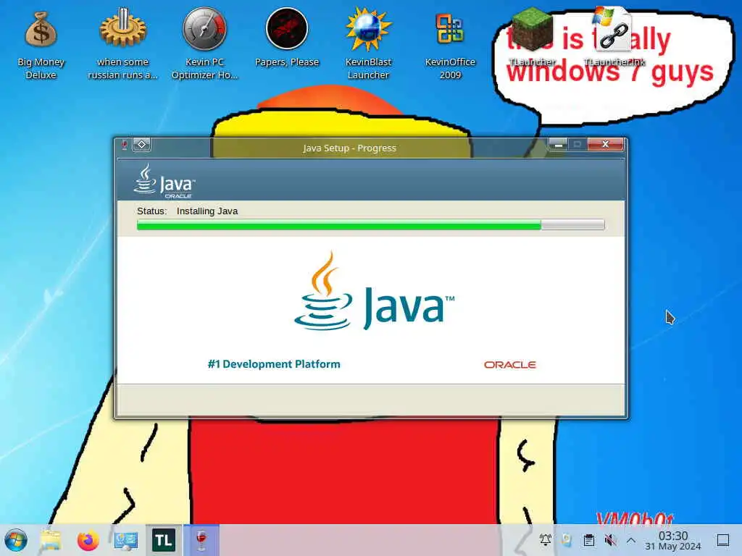Click the 'Installing Java' status text

tap(207, 211)
